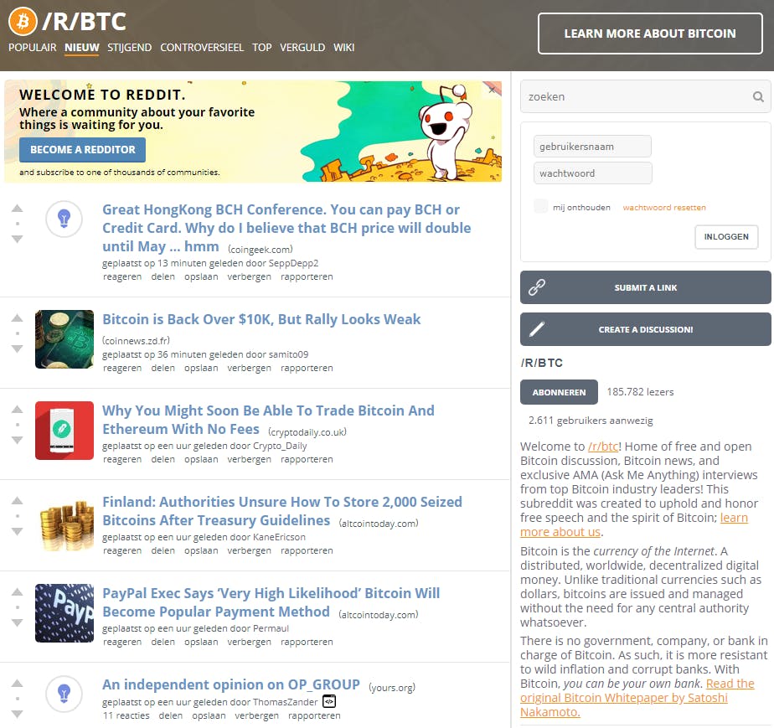Upvote the OP_GROUP opinion post

[18, 683]
